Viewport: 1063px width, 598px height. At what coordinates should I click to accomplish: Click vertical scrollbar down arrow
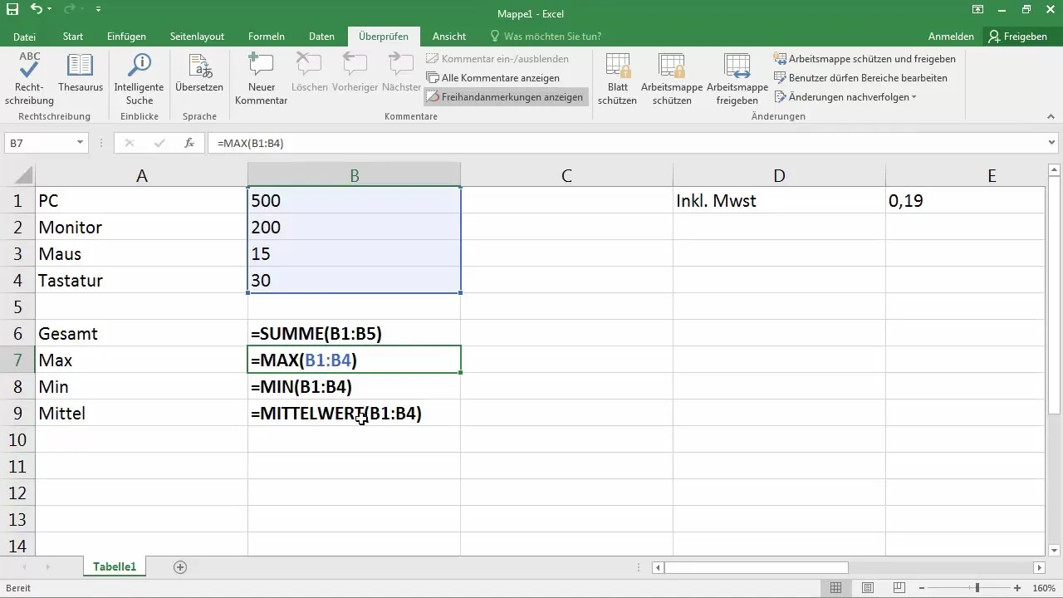[x=1054, y=550]
